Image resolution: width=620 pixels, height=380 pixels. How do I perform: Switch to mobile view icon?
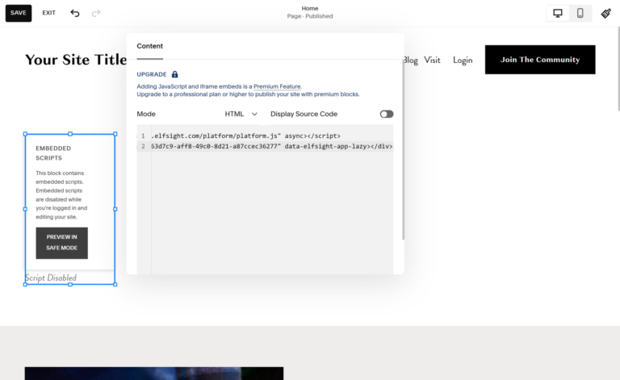(580, 13)
